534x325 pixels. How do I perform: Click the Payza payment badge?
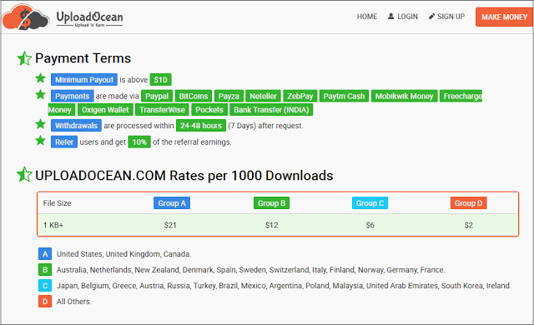click(229, 96)
